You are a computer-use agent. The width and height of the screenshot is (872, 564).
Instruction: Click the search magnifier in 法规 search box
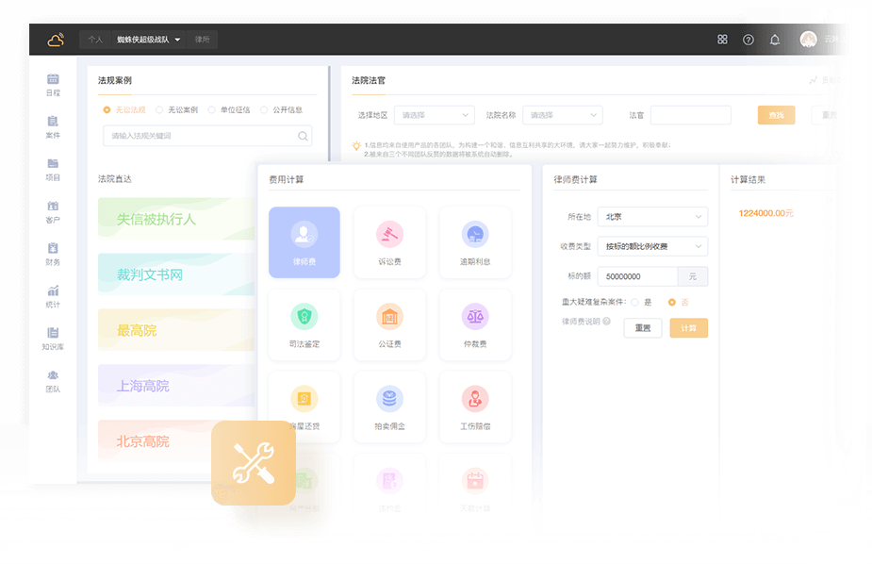pyautogui.click(x=303, y=136)
